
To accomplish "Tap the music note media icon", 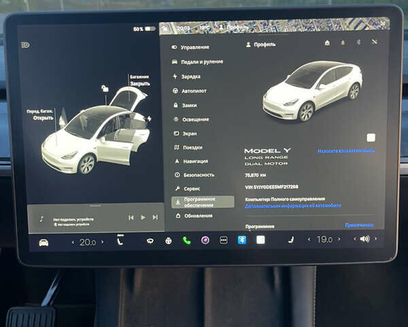I will pos(41,219).
